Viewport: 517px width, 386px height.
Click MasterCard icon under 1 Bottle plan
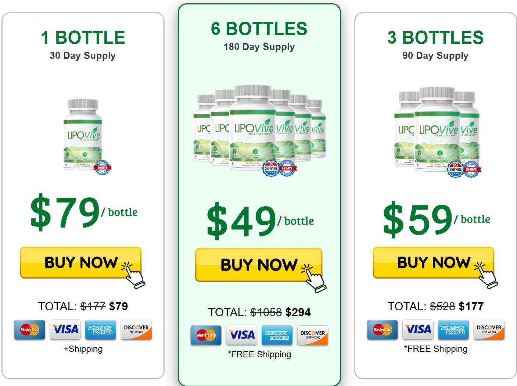(x=30, y=329)
